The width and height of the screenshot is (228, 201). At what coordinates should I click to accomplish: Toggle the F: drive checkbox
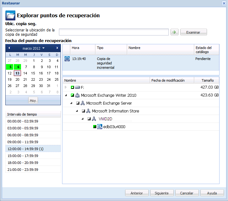72,87
